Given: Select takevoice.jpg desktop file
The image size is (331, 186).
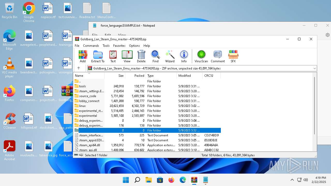Looking at the screenshot, I should click(48, 149).
